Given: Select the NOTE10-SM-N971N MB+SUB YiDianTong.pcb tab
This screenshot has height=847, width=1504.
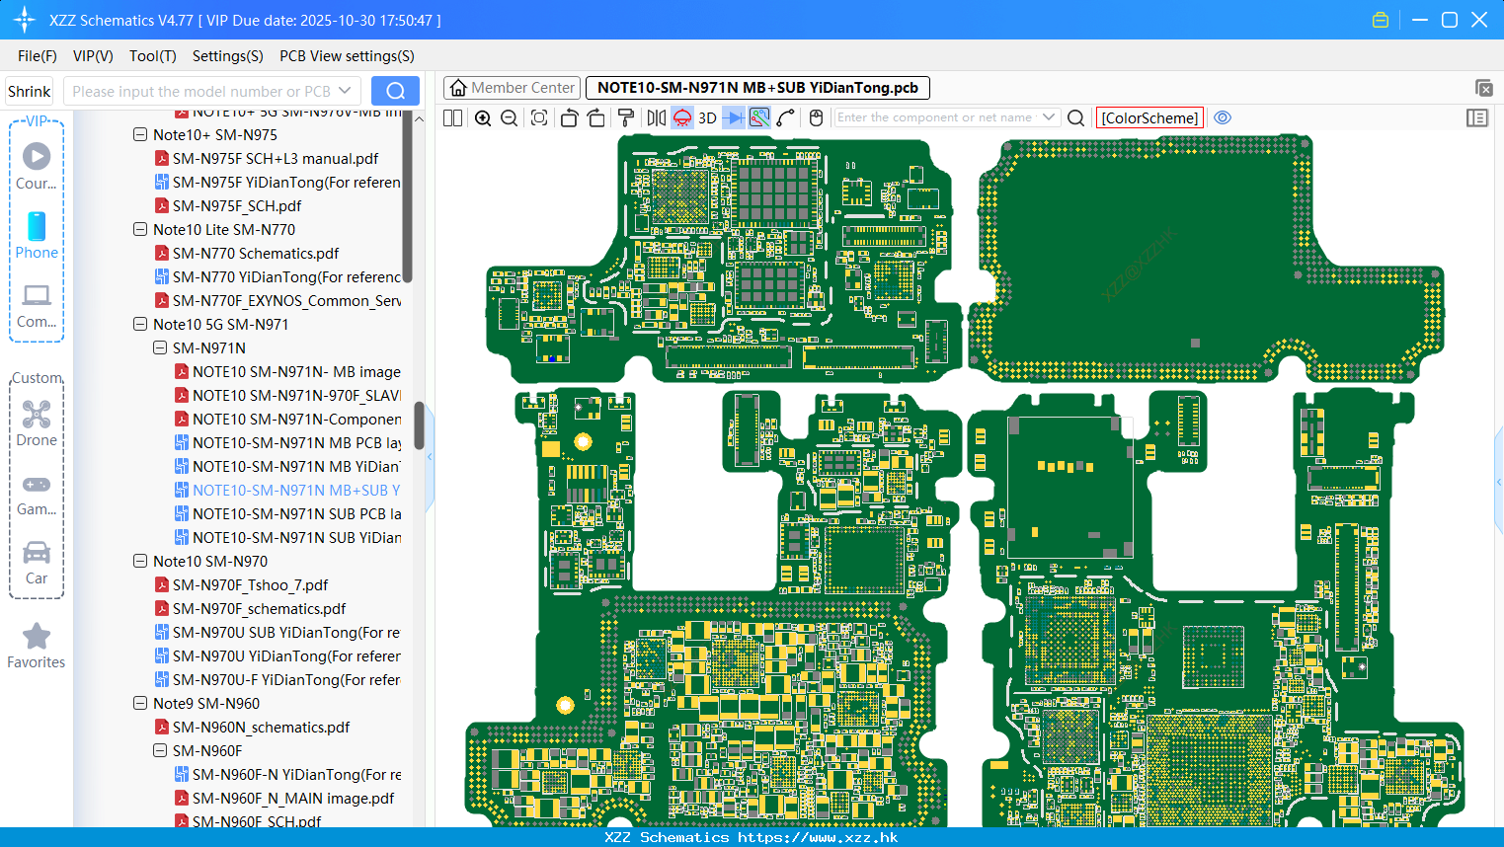Looking at the screenshot, I should coord(757,88).
